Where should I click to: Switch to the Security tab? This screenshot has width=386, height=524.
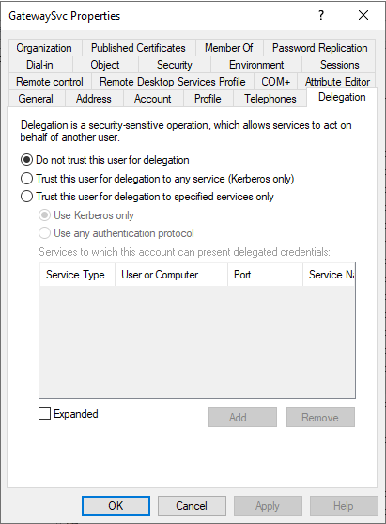pos(175,65)
